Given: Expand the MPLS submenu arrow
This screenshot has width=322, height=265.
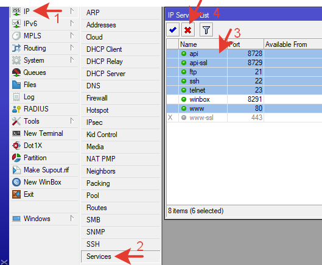Looking at the screenshot, I should coord(72,35).
